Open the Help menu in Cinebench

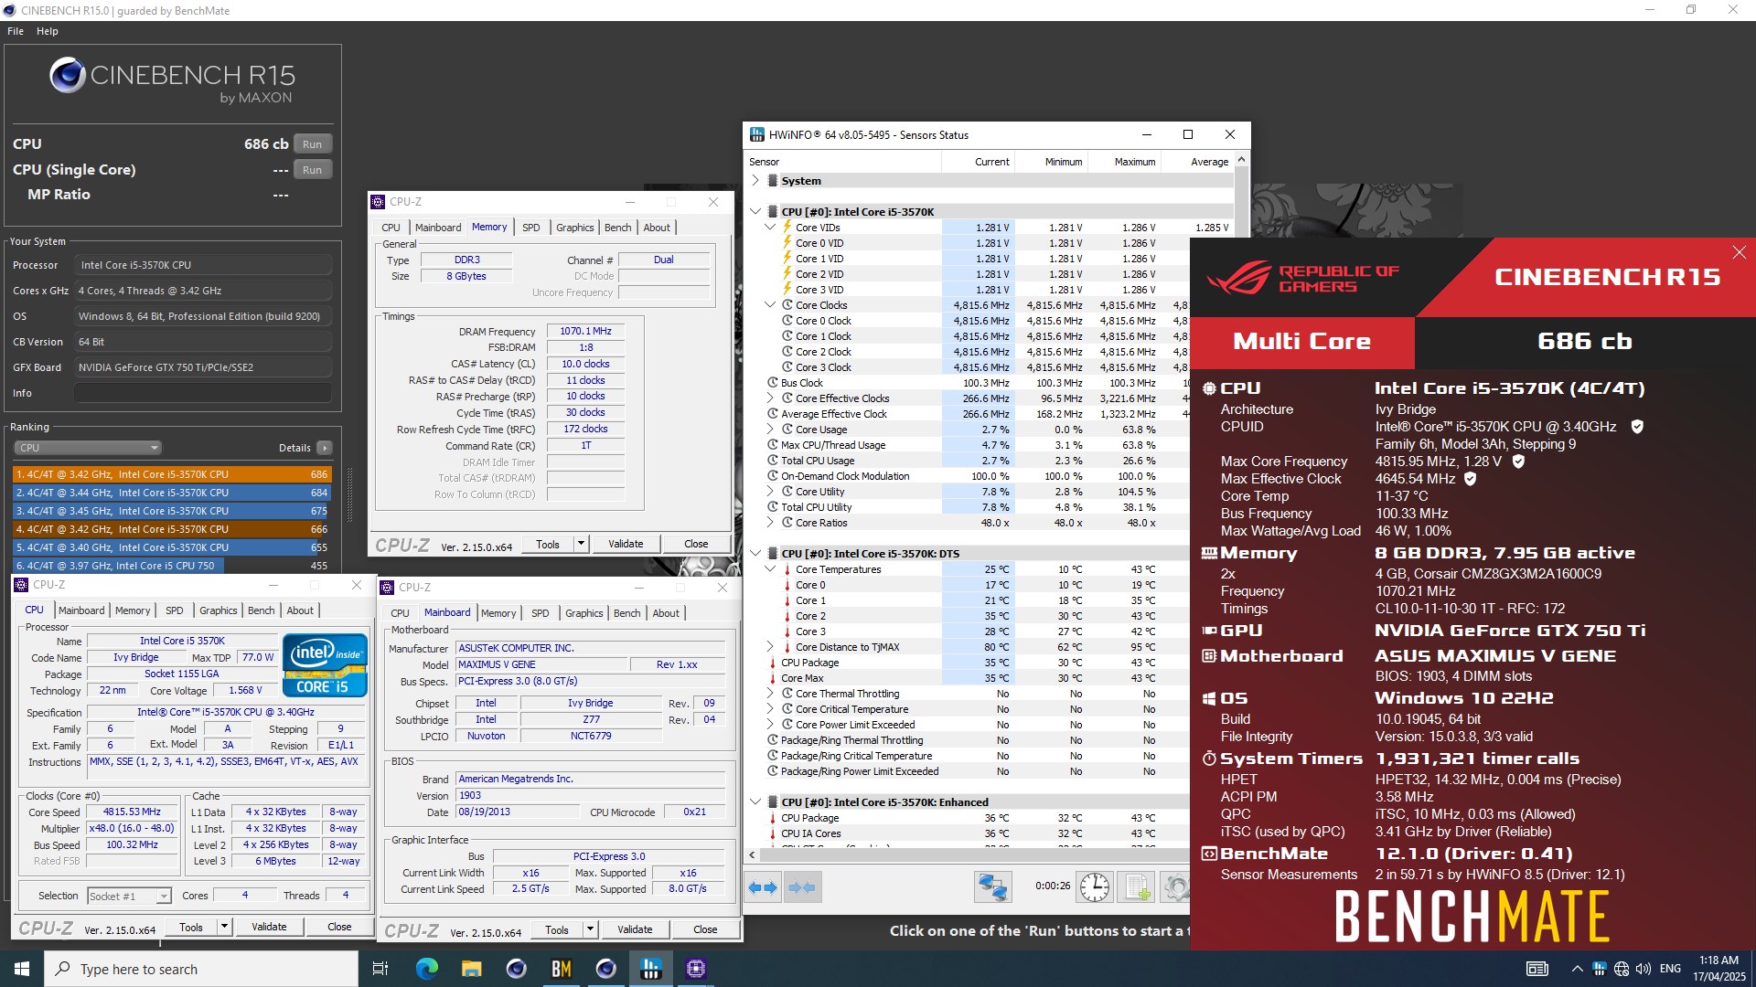click(x=48, y=31)
